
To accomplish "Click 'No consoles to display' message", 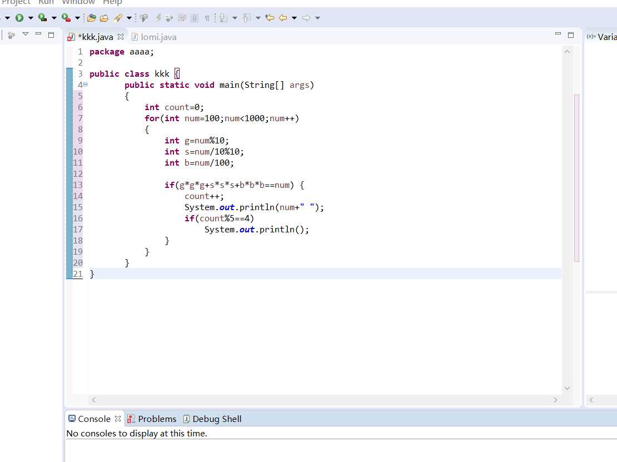I will 137,433.
